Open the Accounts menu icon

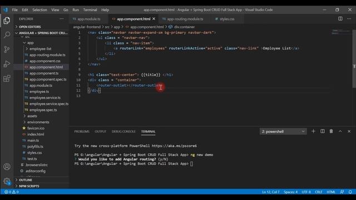(7, 167)
